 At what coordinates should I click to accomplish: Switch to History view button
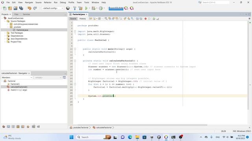82,19
